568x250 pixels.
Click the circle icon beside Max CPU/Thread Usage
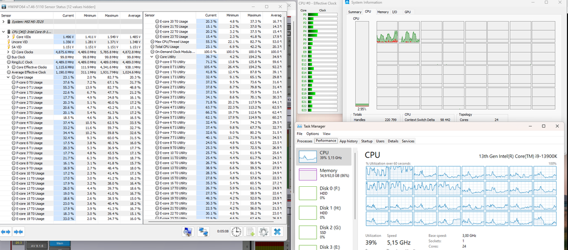click(x=152, y=42)
